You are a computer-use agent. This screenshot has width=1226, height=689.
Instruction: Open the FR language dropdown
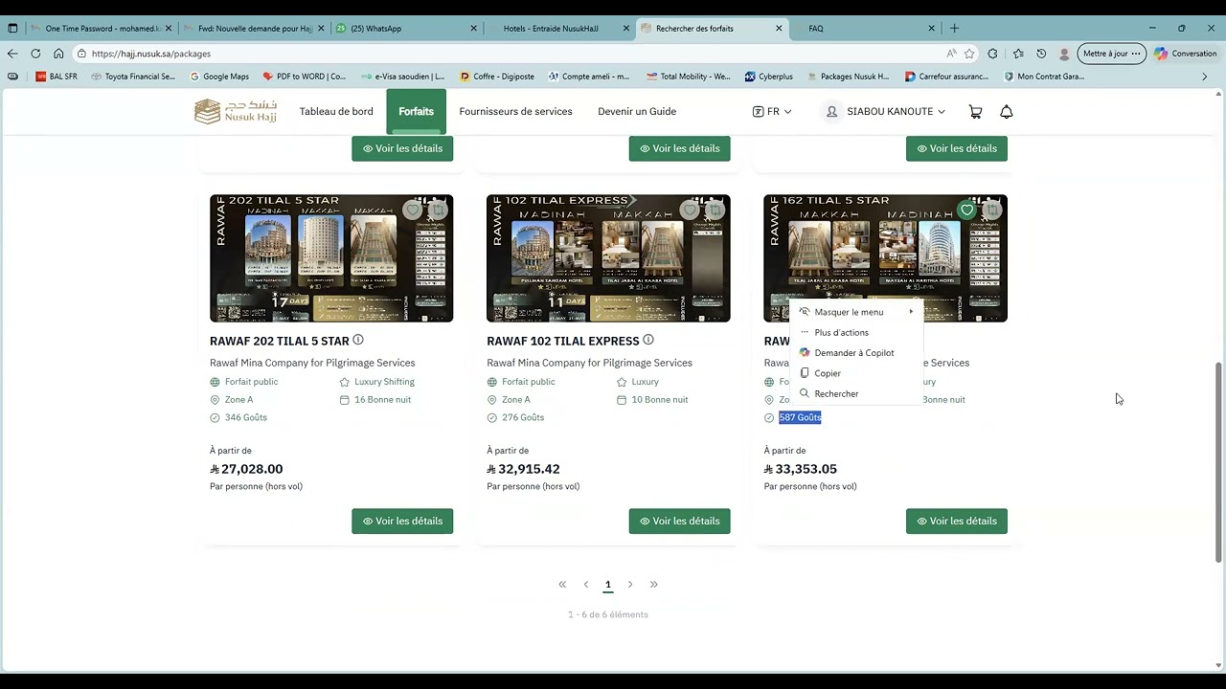(x=772, y=112)
